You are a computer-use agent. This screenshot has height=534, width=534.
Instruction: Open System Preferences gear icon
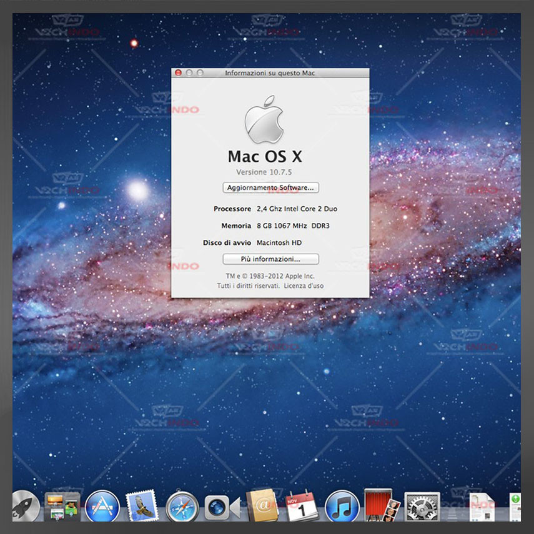(x=422, y=506)
